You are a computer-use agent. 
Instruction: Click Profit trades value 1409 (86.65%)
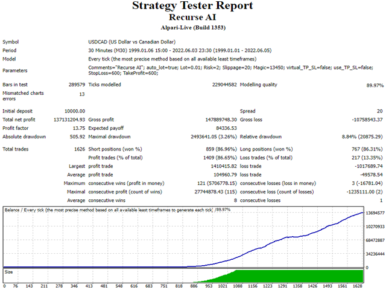[x=220, y=158]
